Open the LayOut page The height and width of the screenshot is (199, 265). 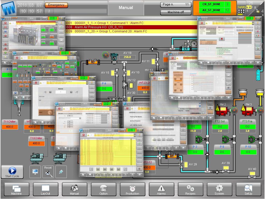(46, 189)
